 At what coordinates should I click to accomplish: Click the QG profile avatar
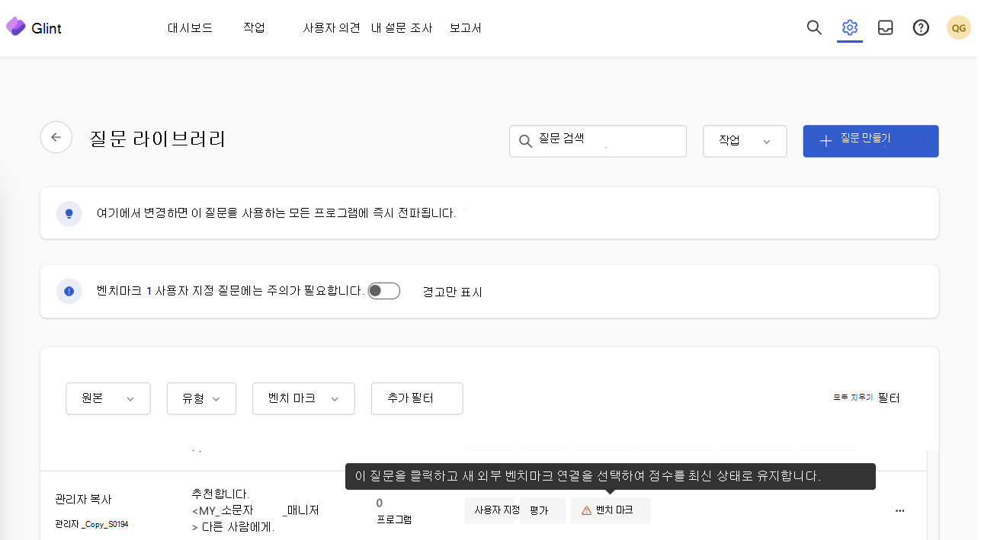pos(958,27)
